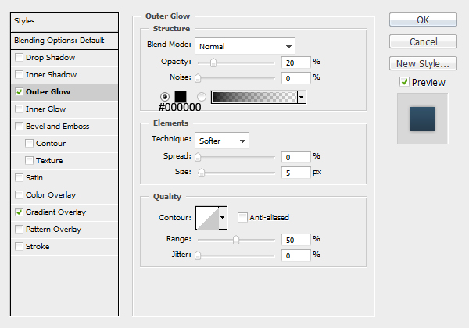
Task: Open the Blend Mode dropdown
Action: coord(245,46)
